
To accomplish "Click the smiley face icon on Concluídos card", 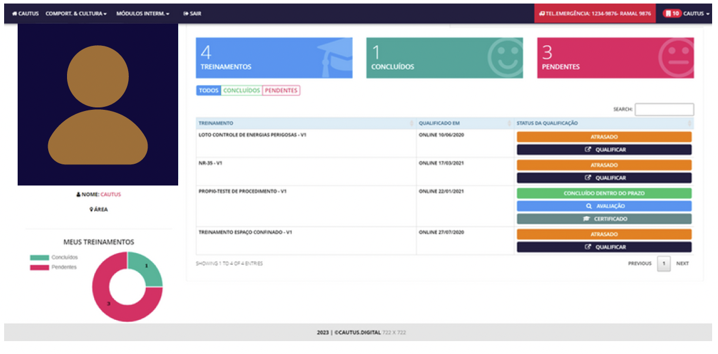I will coord(505,57).
